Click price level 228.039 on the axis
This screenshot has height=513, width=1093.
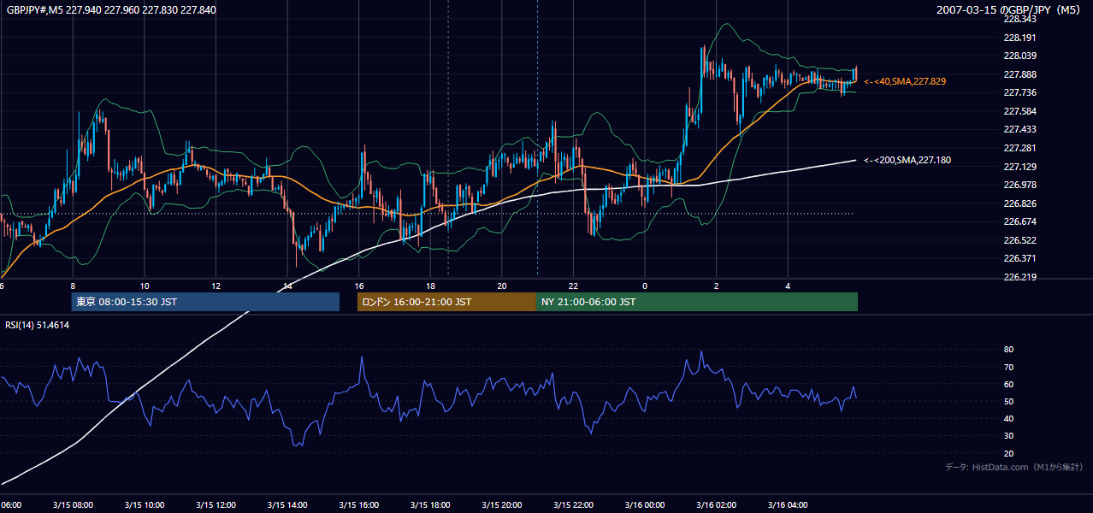tap(1019, 56)
